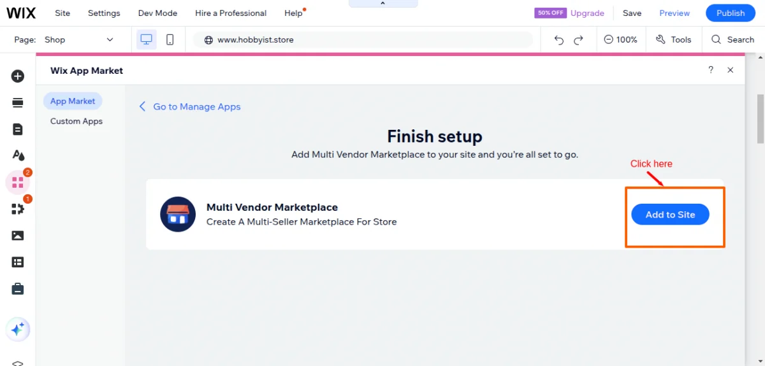Viewport: 765px width, 366px height.
Task: Open the Add Elements plus icon
Action: pos(18,76)
